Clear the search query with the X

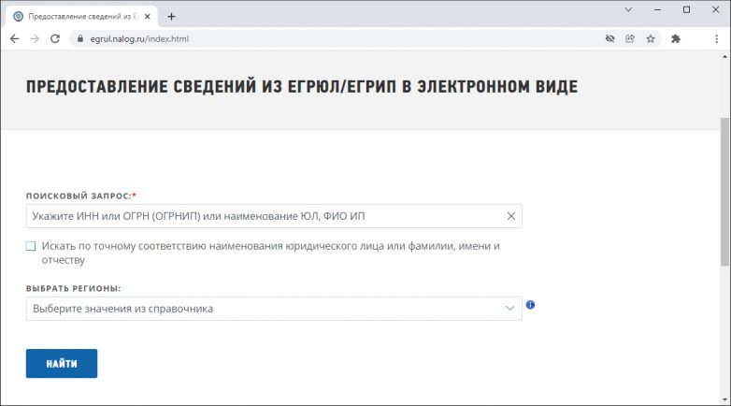point(510,216)
